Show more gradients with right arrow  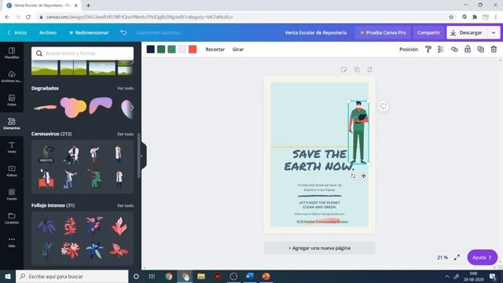132,108
